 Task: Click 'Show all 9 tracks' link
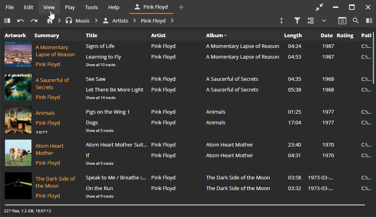[x=99, y=196]
